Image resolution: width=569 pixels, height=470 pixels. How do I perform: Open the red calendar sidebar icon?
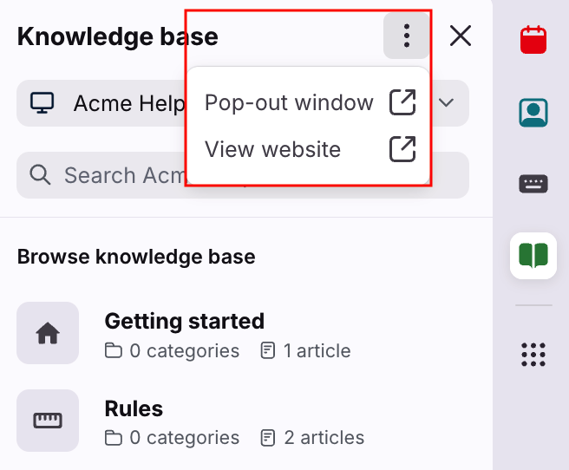tap(533, 40)
